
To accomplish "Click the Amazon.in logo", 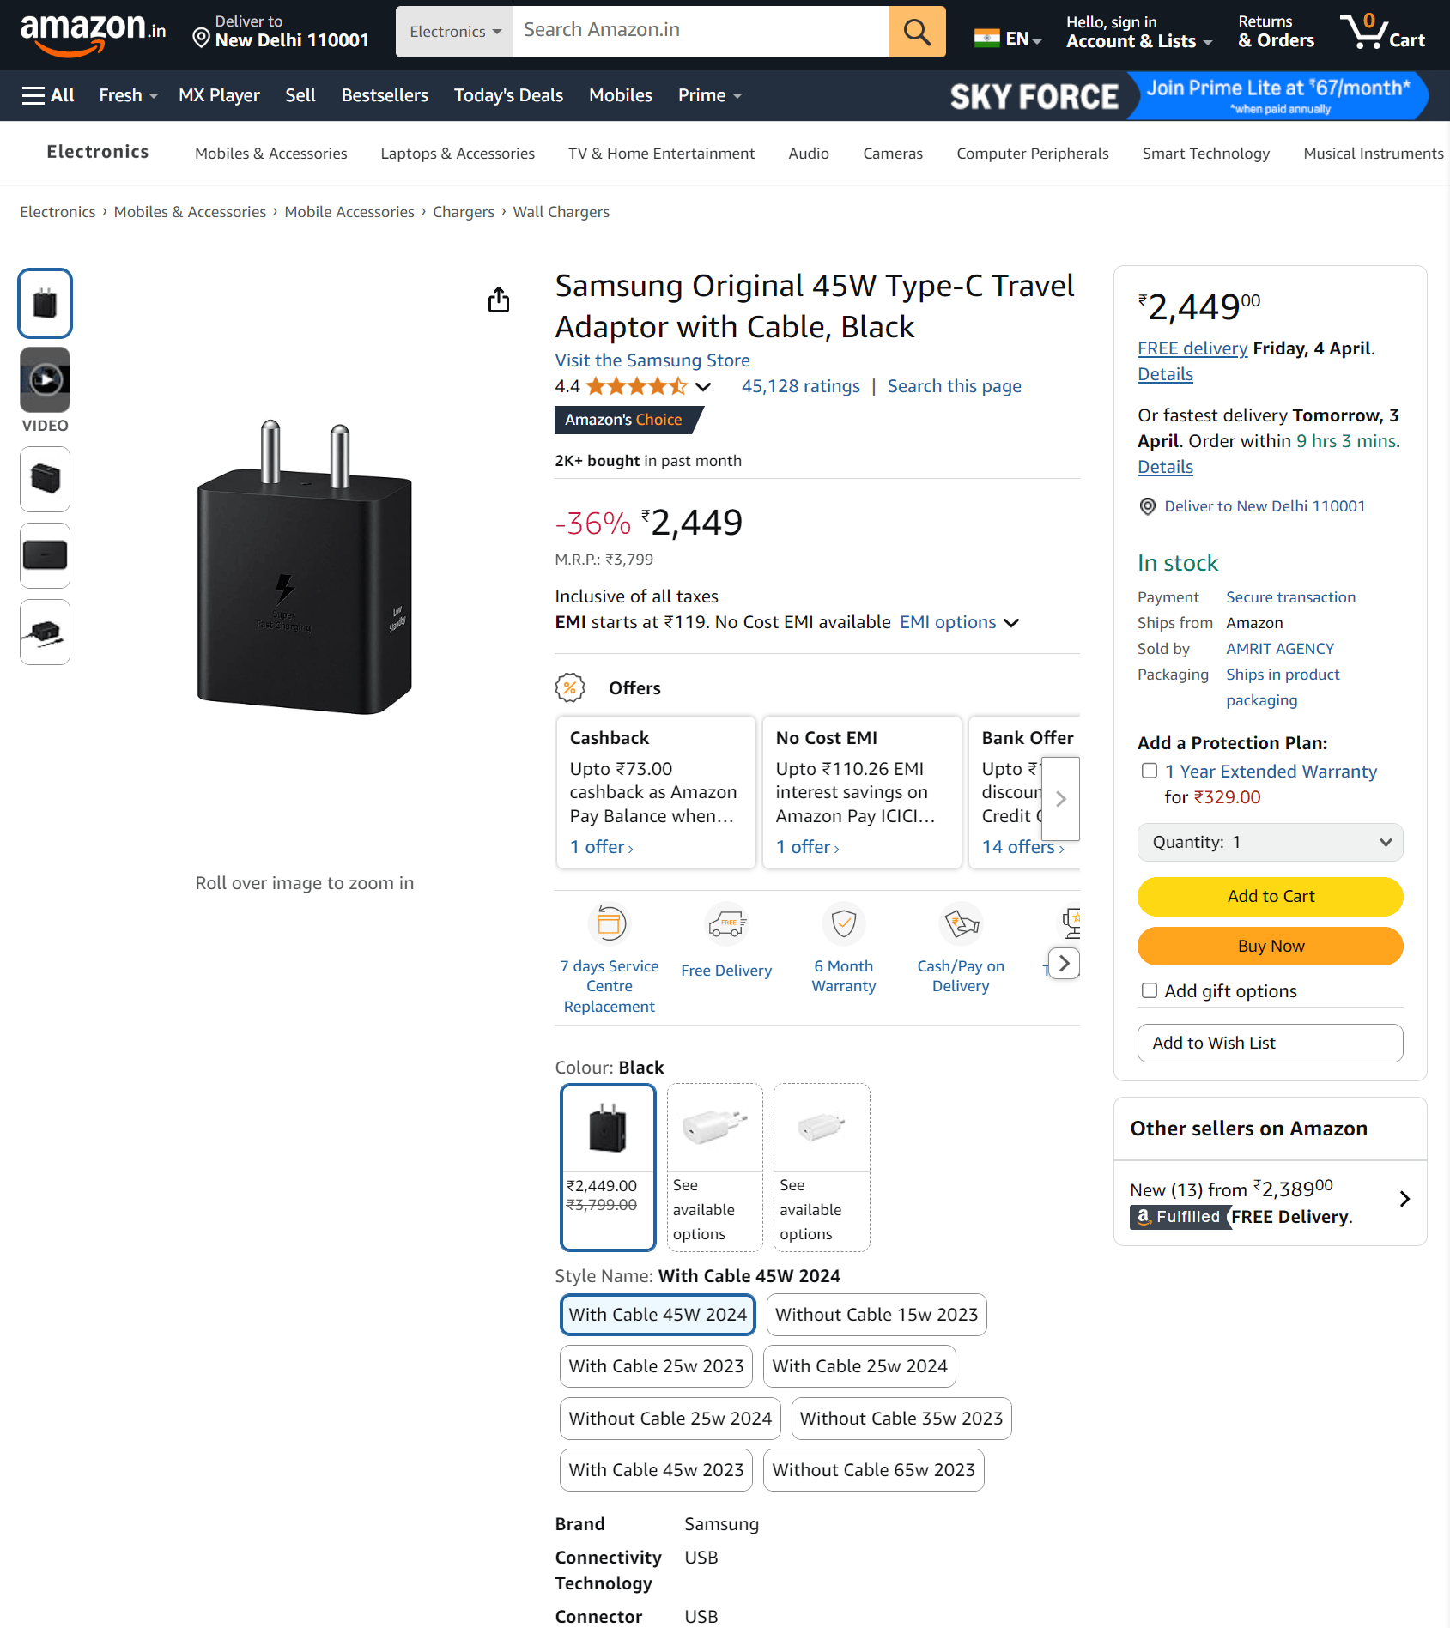I will [93, 34].
